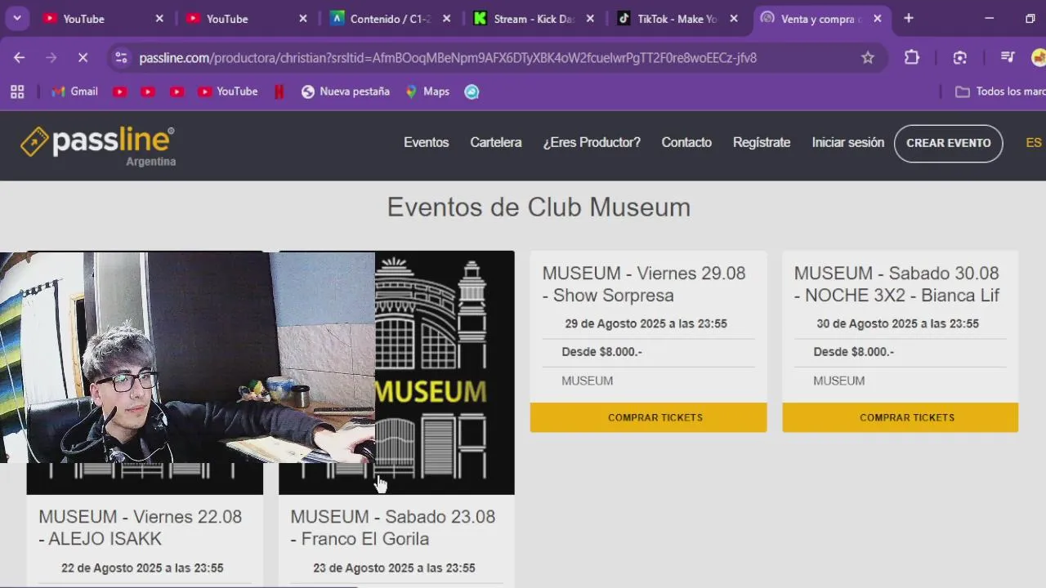The width and height of the screenshot is (1046, 588).
Task: Open the Regístrate link
Action: [762, 142]
